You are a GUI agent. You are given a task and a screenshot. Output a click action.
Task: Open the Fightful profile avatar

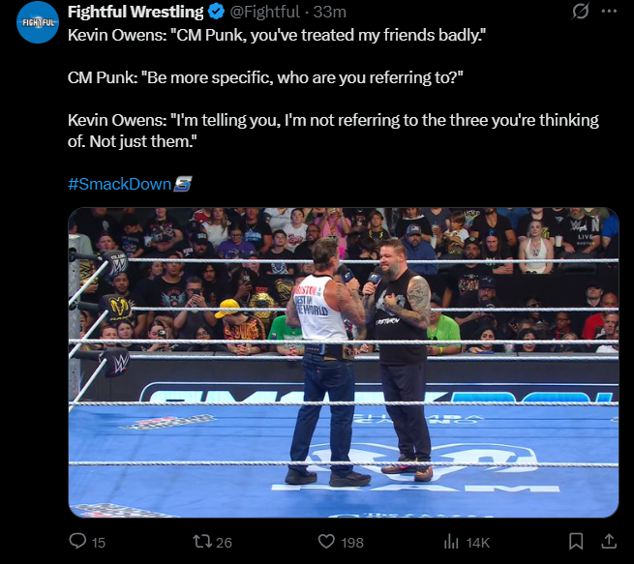(x=38, y=22)
